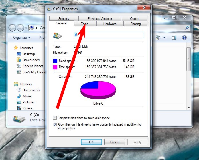Click the Explorer back arrow button
Viewport: 199px width, 160px height.
(x=13, y=28)
